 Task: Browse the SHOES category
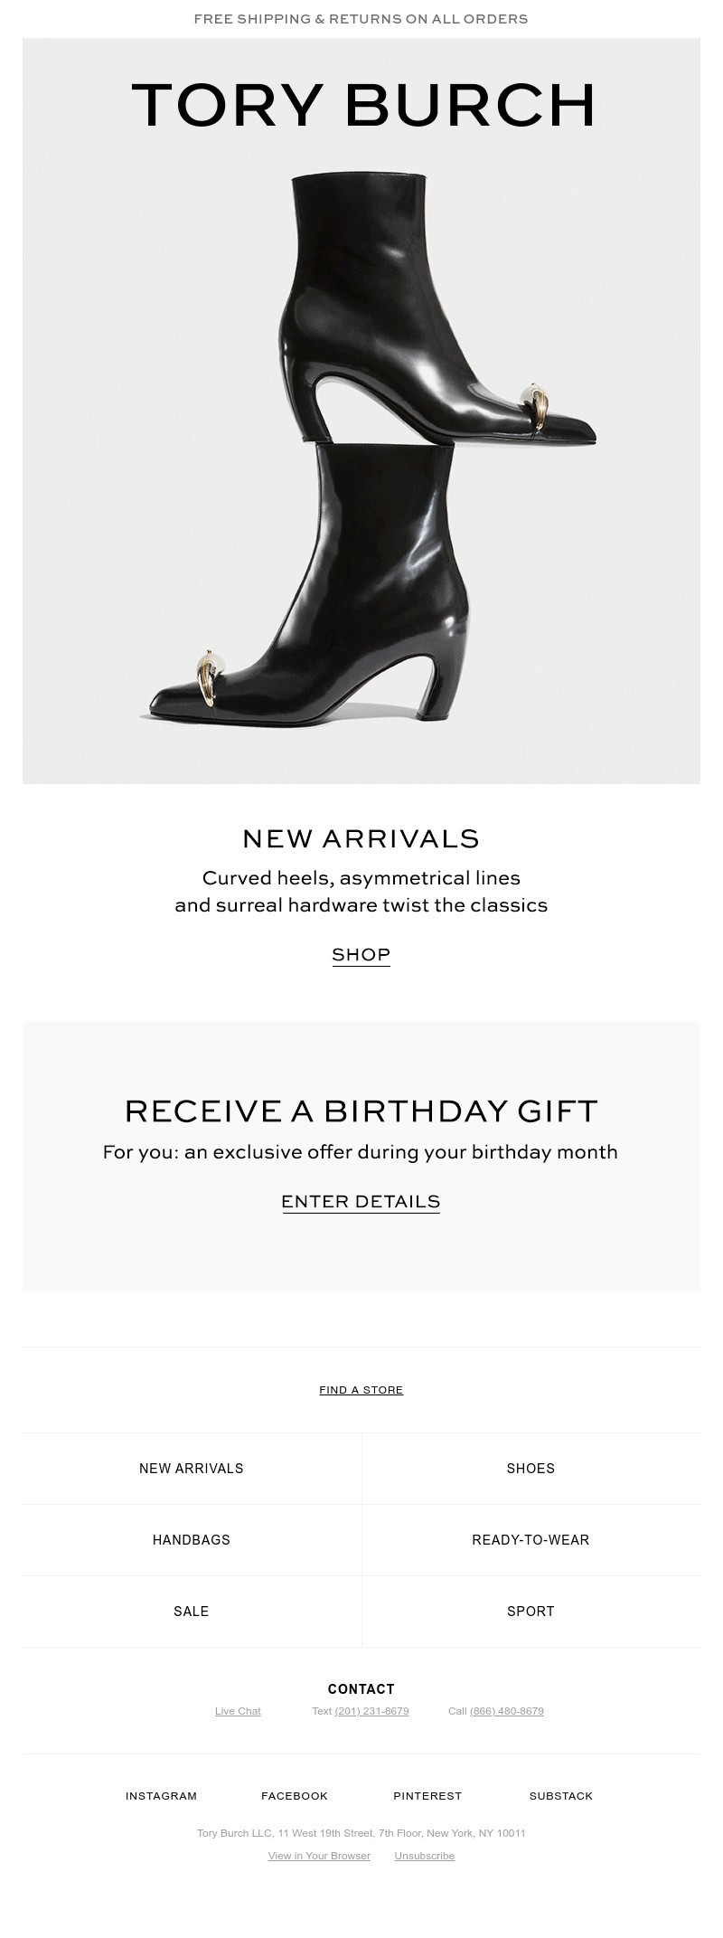(x=531, y=1469)
